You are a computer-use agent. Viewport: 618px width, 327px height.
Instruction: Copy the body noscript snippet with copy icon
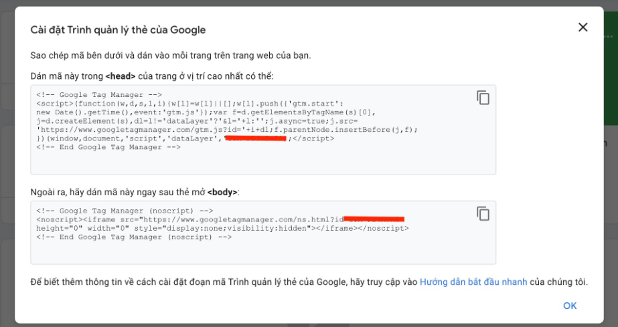pyautogui.click(x=483, y=214)
